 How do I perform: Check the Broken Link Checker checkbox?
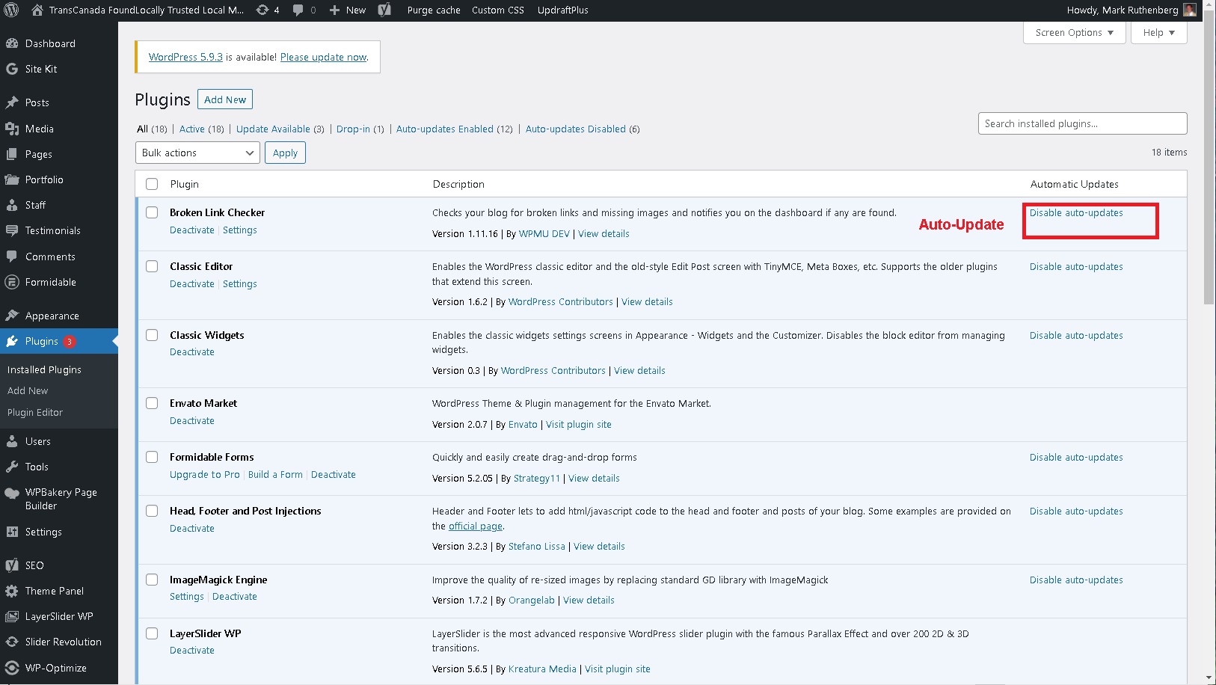[152, 212]
